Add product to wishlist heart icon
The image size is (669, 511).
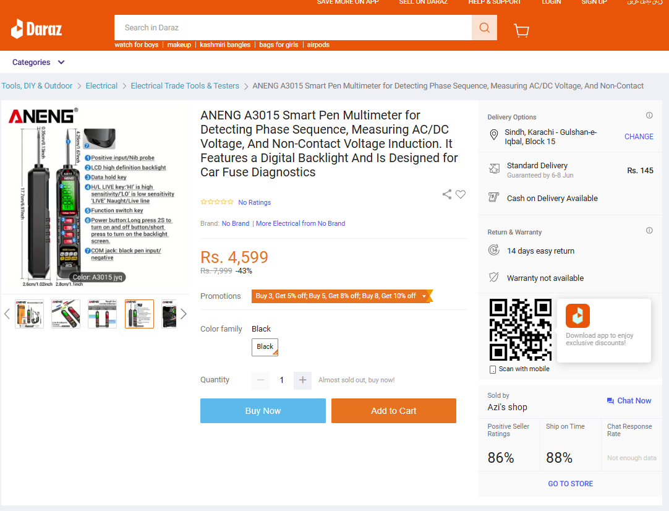click(461, 194)
